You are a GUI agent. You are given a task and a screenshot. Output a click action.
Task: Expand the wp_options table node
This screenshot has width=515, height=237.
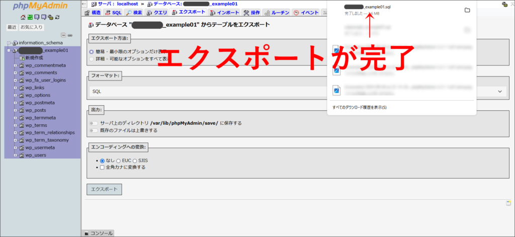pyautogui.click(x=15, y=95)
